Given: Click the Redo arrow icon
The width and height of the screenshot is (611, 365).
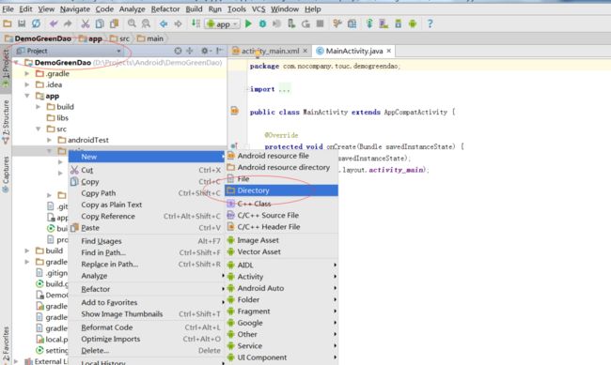Looking at the screenshot, I should point(68,23).
